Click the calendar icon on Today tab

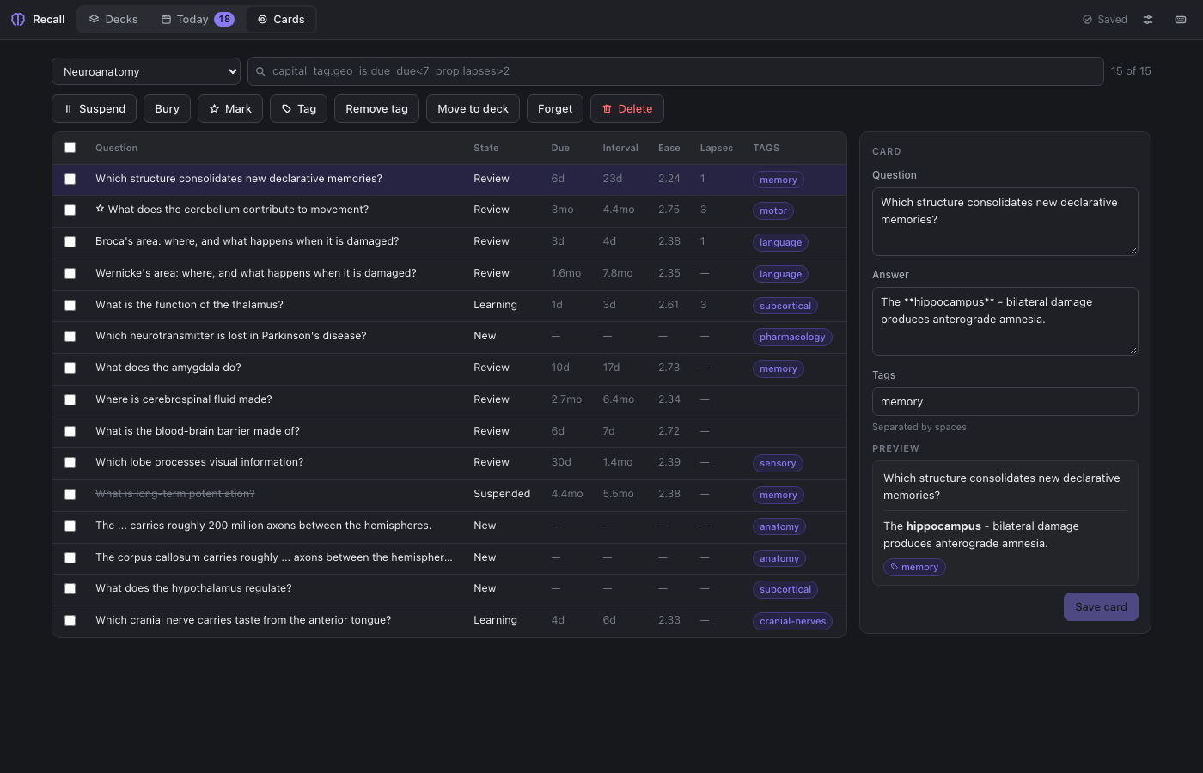[x=166, y=19]
